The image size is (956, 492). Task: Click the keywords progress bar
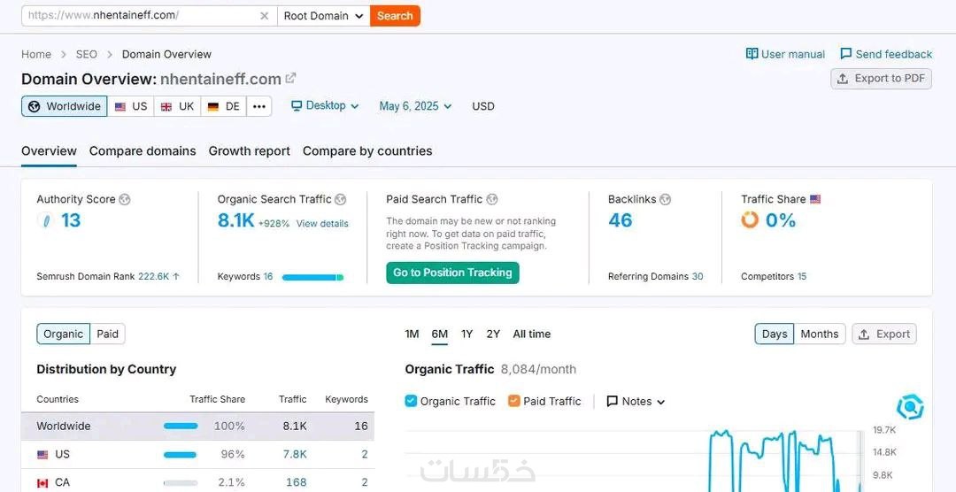tap(312, 277)
